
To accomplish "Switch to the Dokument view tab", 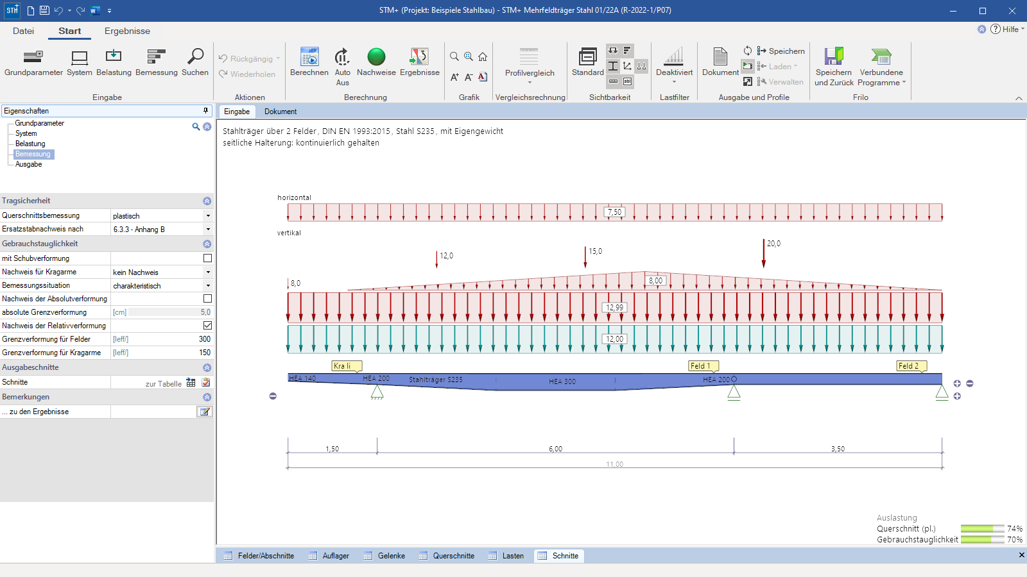I will pos(280,112).
